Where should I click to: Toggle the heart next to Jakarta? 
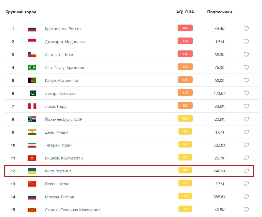coord(246,42)
